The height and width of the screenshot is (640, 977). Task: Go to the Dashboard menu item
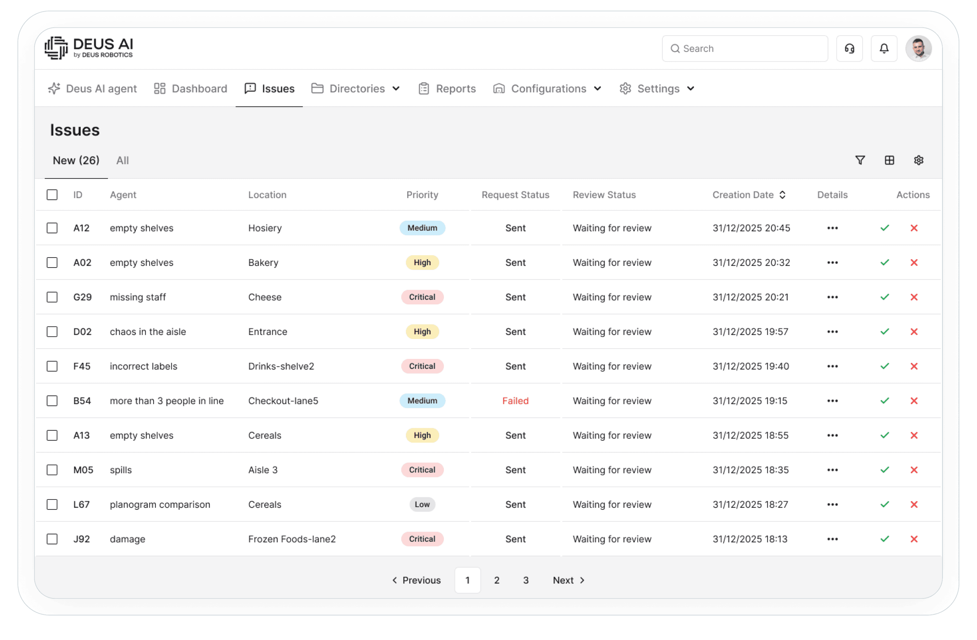coord(190,89)
